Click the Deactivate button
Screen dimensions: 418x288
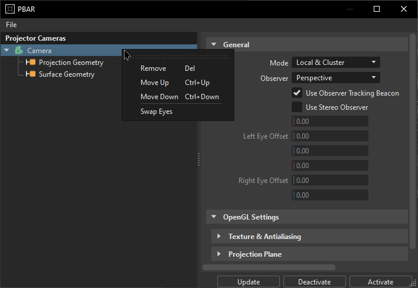click(315, 282)
